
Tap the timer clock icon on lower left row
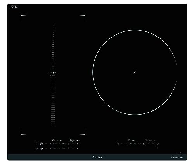(x=68, y=148)
